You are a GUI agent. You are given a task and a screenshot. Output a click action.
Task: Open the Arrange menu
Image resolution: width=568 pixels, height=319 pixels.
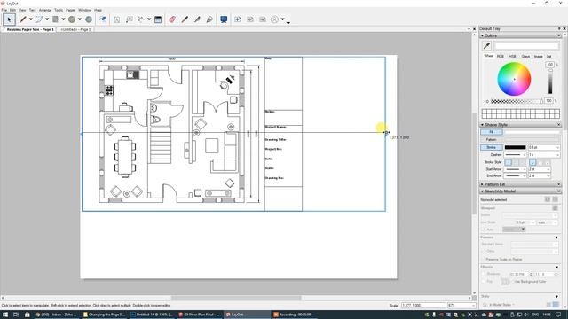coord(45,10)
